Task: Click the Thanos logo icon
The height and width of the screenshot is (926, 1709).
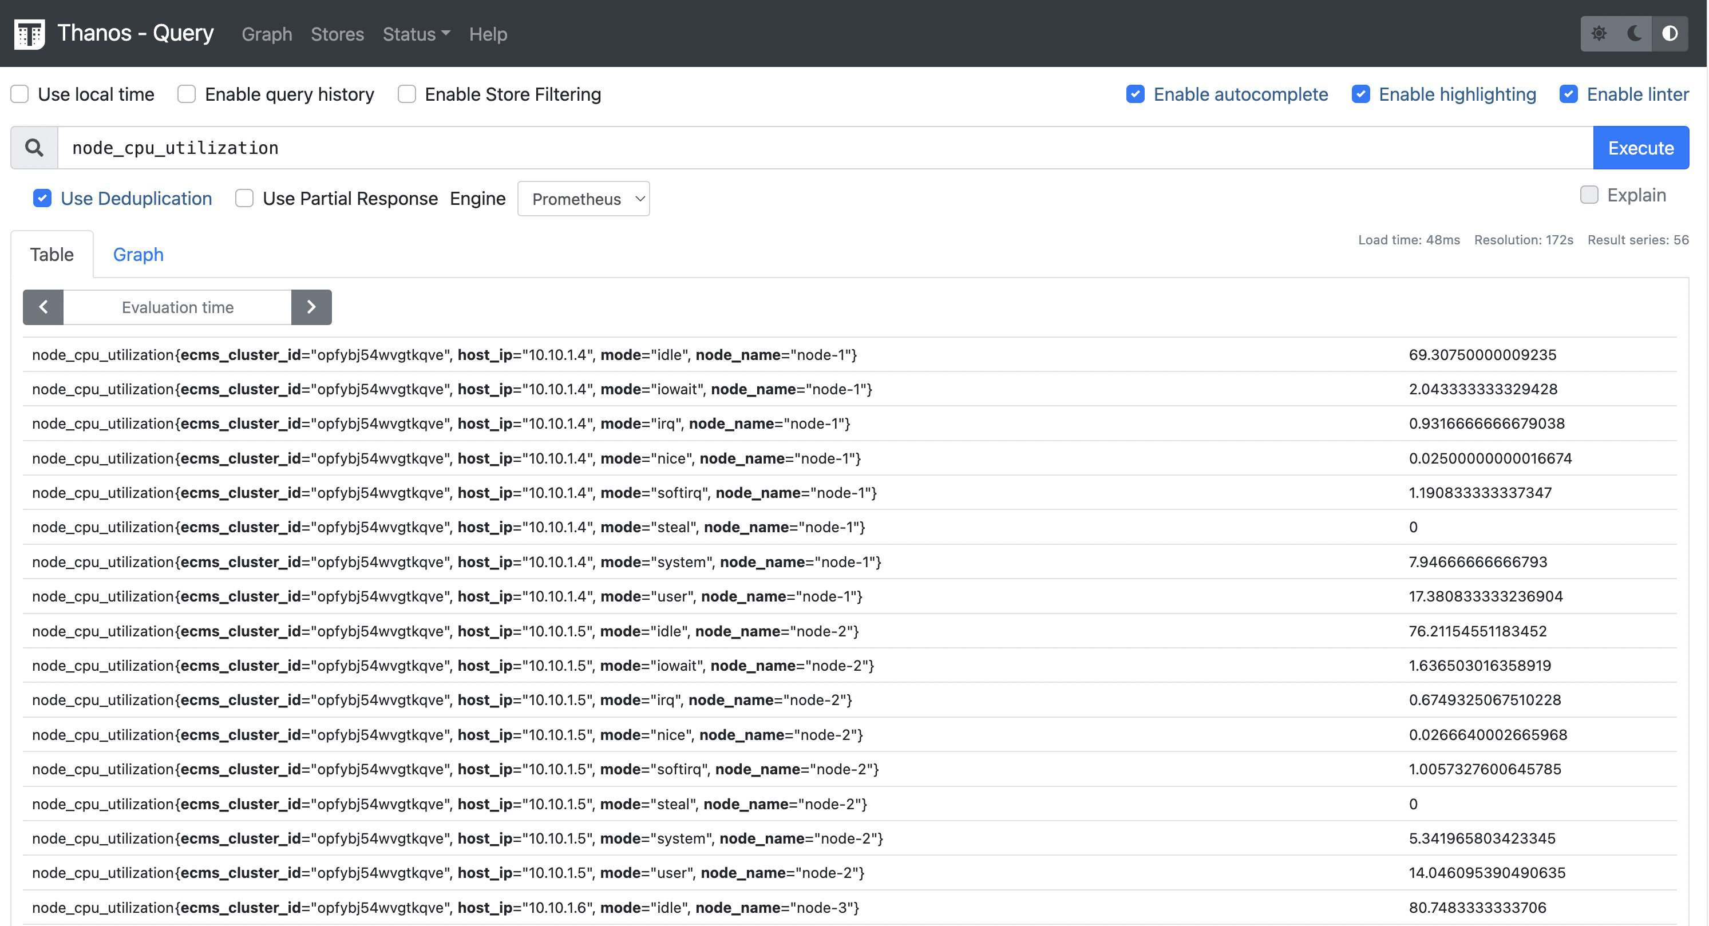Action: [x=29, y=34]
